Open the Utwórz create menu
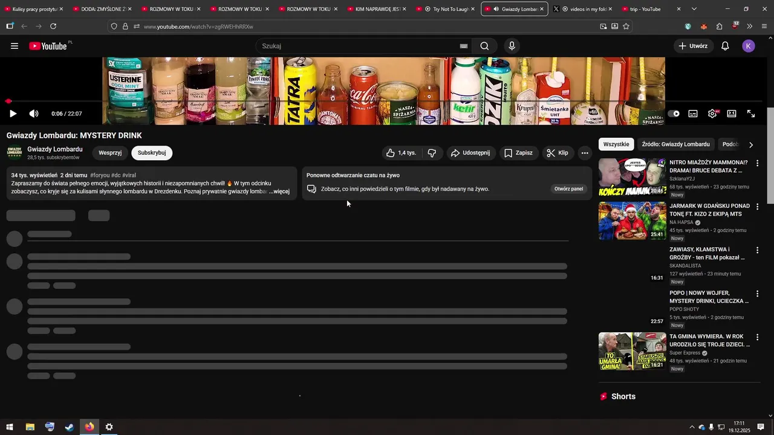Screen dimensions: 774x435 [x=692, y=46]
